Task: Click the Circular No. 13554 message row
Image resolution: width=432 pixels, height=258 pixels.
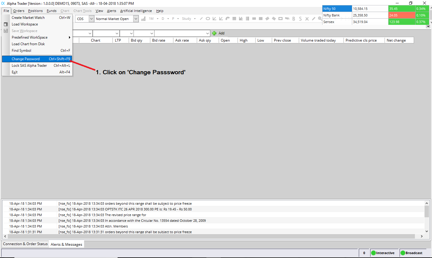Action: [213, 221]
